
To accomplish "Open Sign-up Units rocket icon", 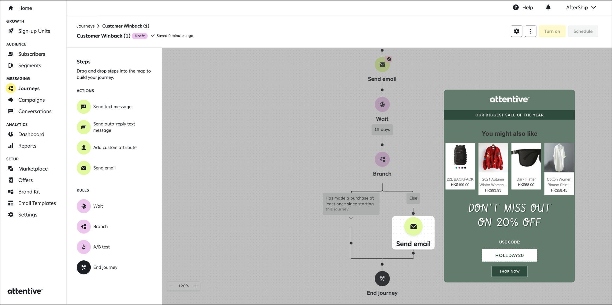I will coord(11,31).
